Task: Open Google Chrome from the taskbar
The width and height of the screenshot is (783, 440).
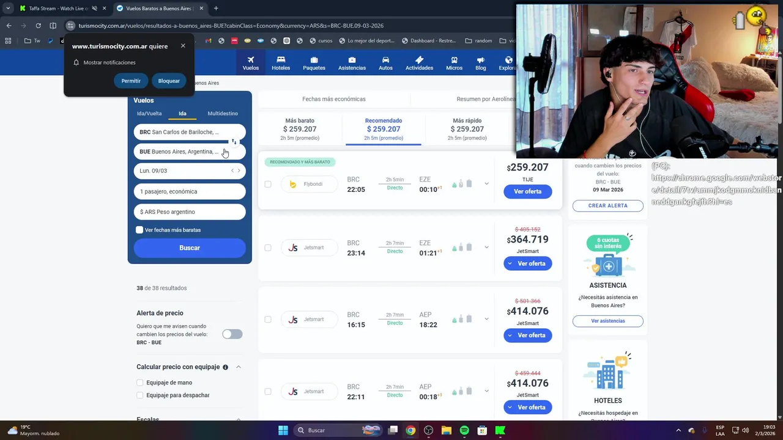Action: coord(410,430)
